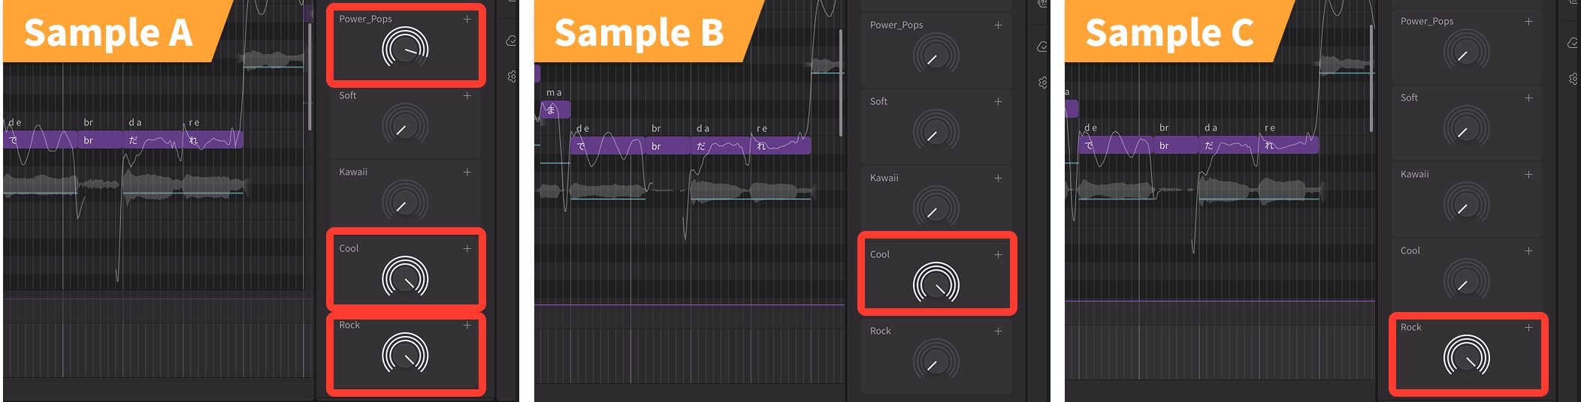Click the vertical scrollbar in Sample B piano roll
Viewport: 1581px width, 402px height.
[x=841, y=82]
